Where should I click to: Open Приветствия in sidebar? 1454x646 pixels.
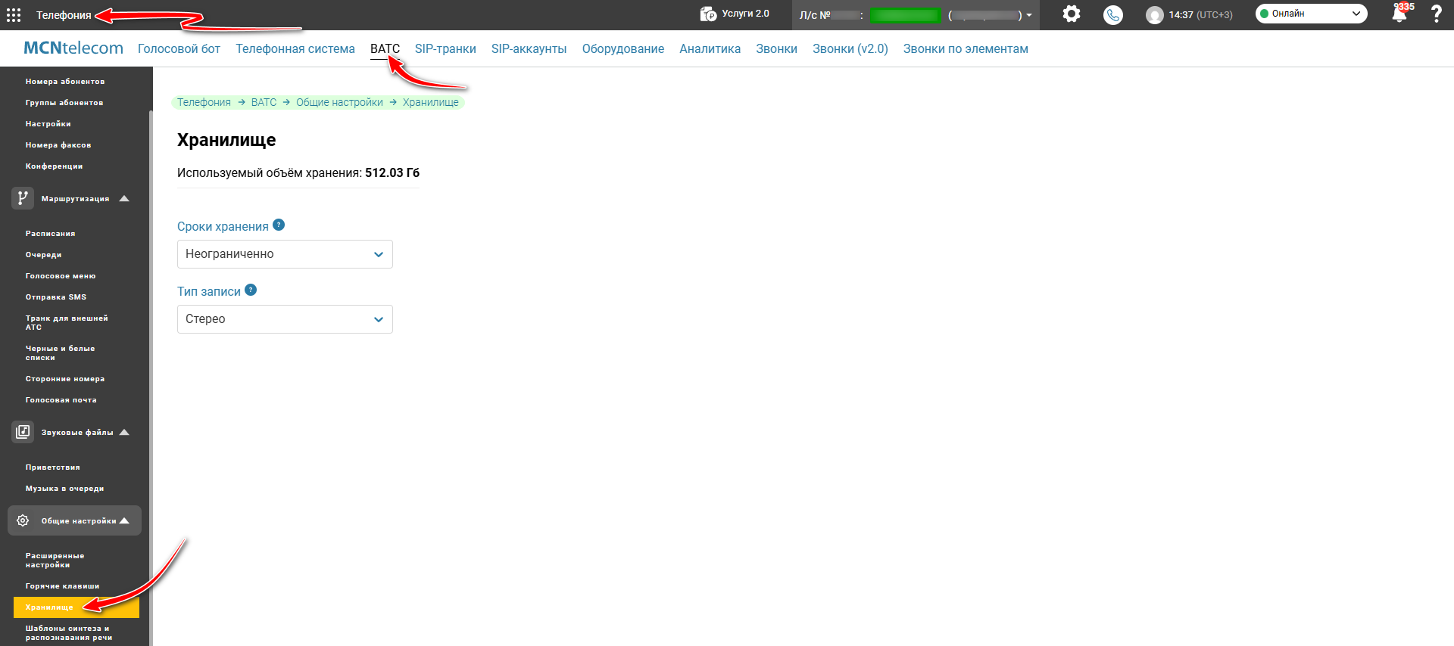pos(52,467)
